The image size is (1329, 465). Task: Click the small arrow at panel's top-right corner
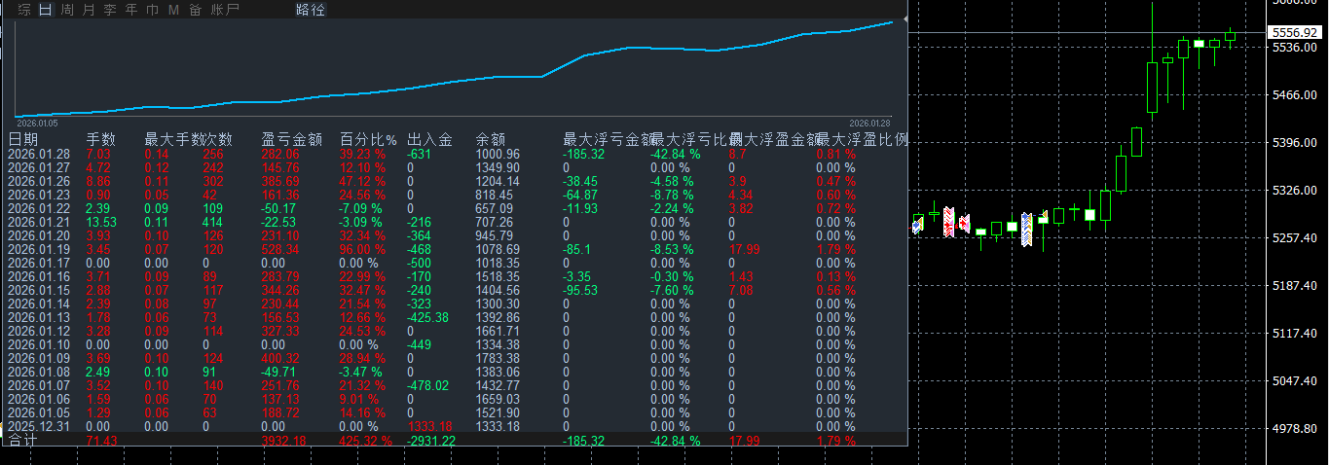[906, 18]
